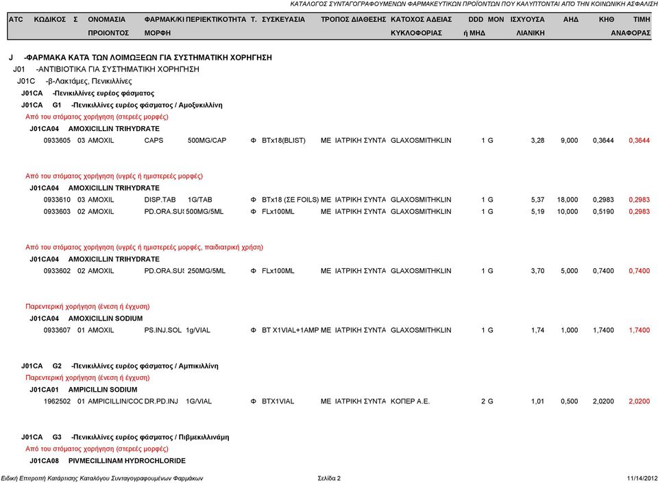
Task: Select the packaging text BT X1VIAL+1AMP
Action: pos(291,330)
